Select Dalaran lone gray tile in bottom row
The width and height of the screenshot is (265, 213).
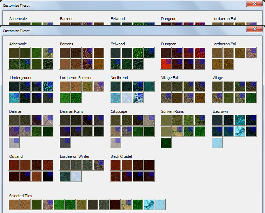14,143
